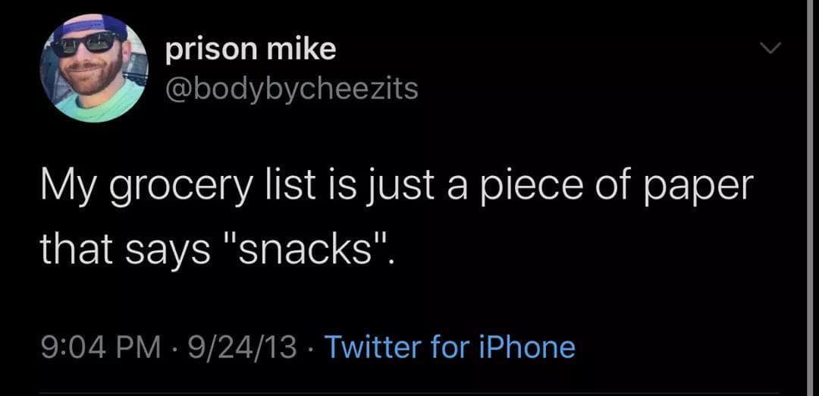Screen dimensions: 819x396
Task: Click the word that on the second line
Action: (x=74, y=250)
